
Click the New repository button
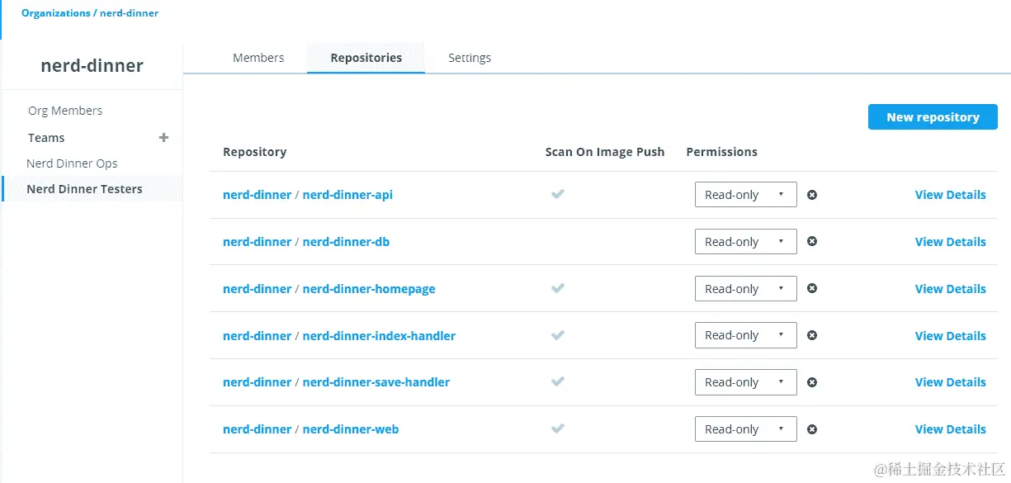tap(933, 117)
